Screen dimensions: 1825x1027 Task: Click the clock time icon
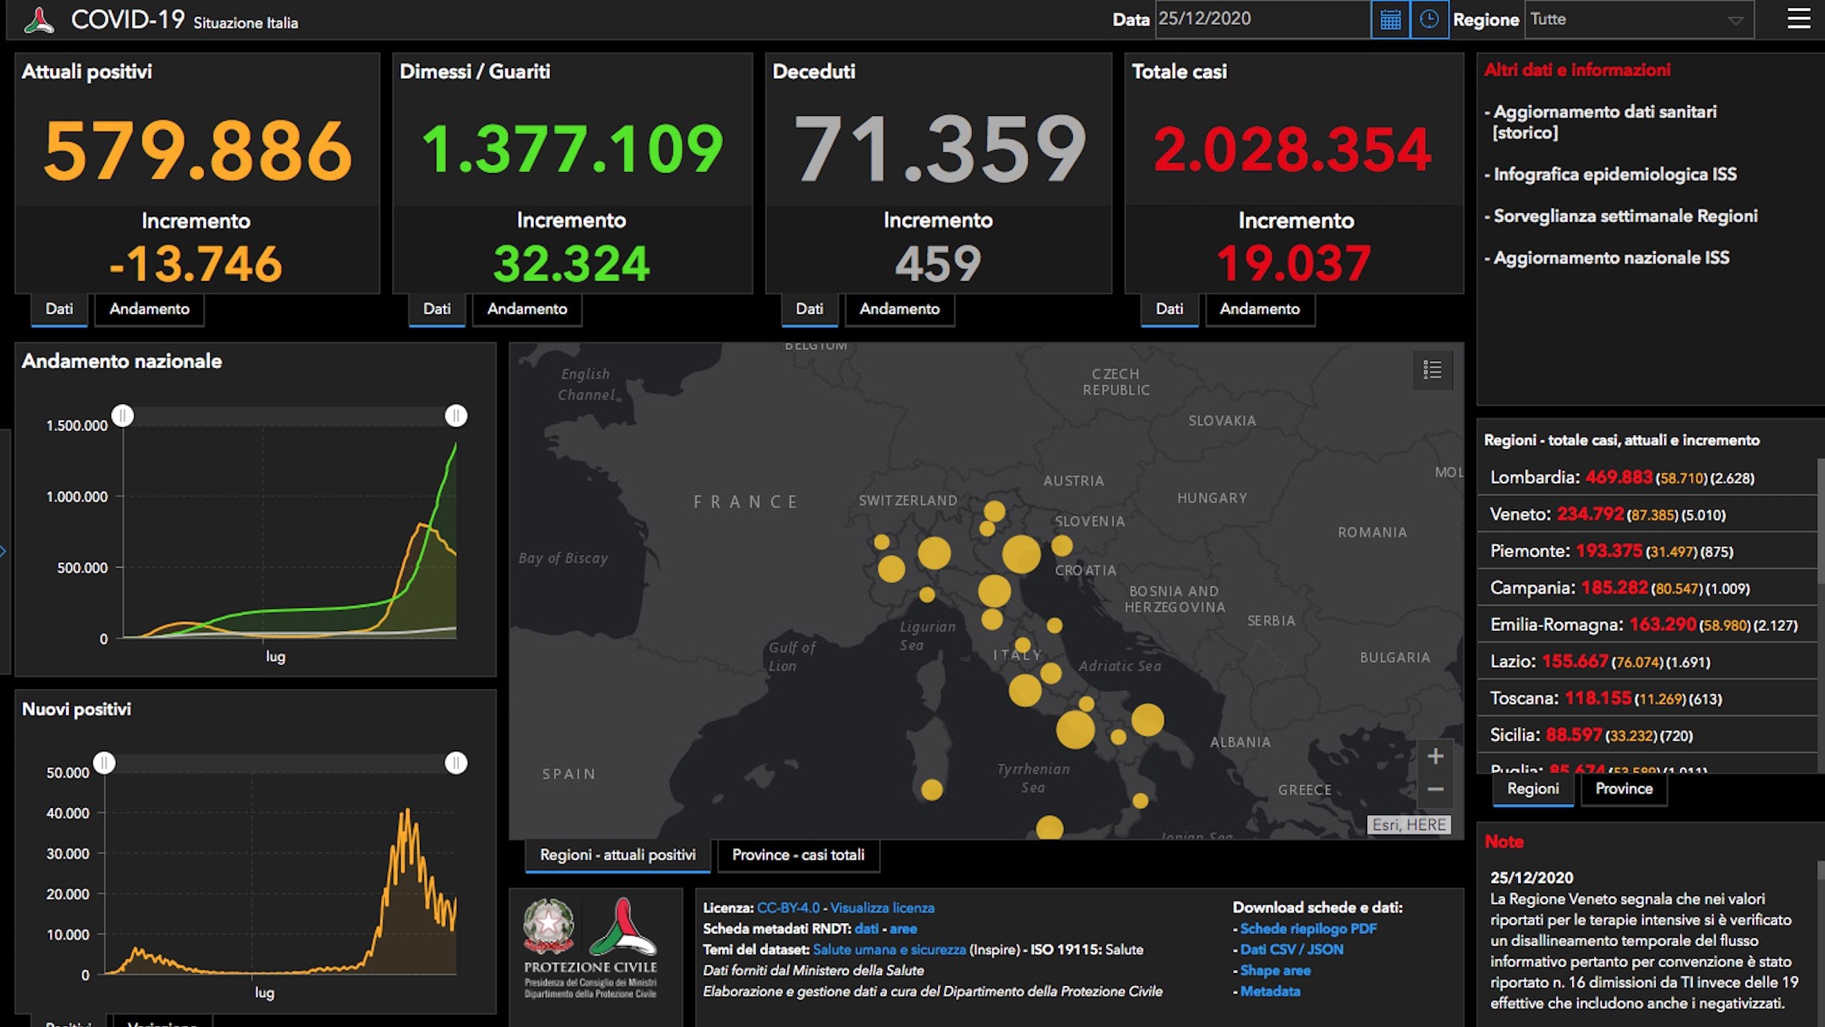tap(1429, 20)
